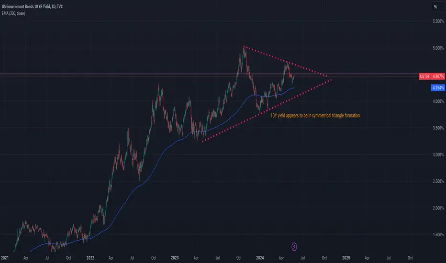Click the 2022 label on time axis
Screen dimensions: 446x263
pyautogui.click(x=90, y=258)
